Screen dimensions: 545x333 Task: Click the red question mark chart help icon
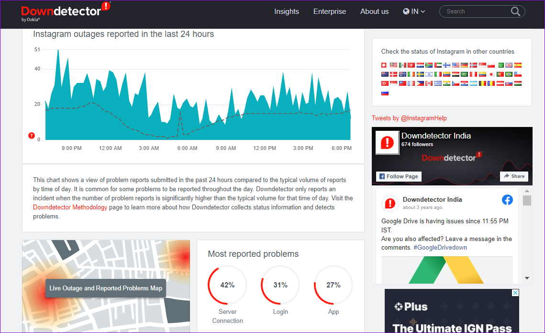(31, 136)
